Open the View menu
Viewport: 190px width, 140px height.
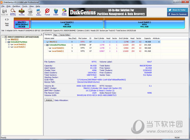click(32, 6)
